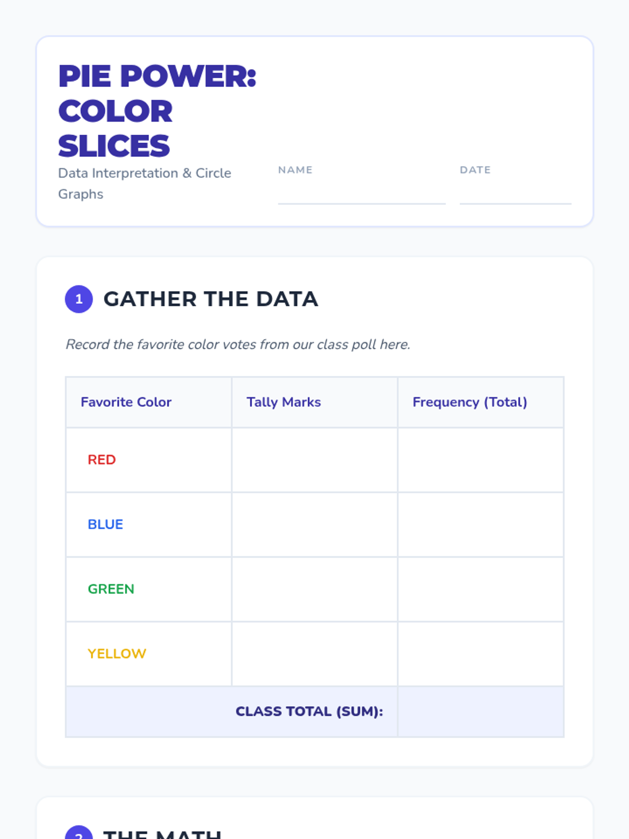This screenshot has height=839, width=629.
Task: Click the step 2 number badge
Action: (x=79, y=833)
